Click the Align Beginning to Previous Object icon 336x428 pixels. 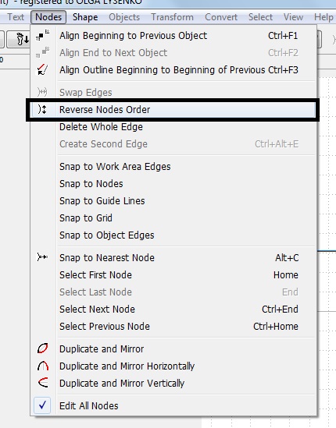click(42, 36)
